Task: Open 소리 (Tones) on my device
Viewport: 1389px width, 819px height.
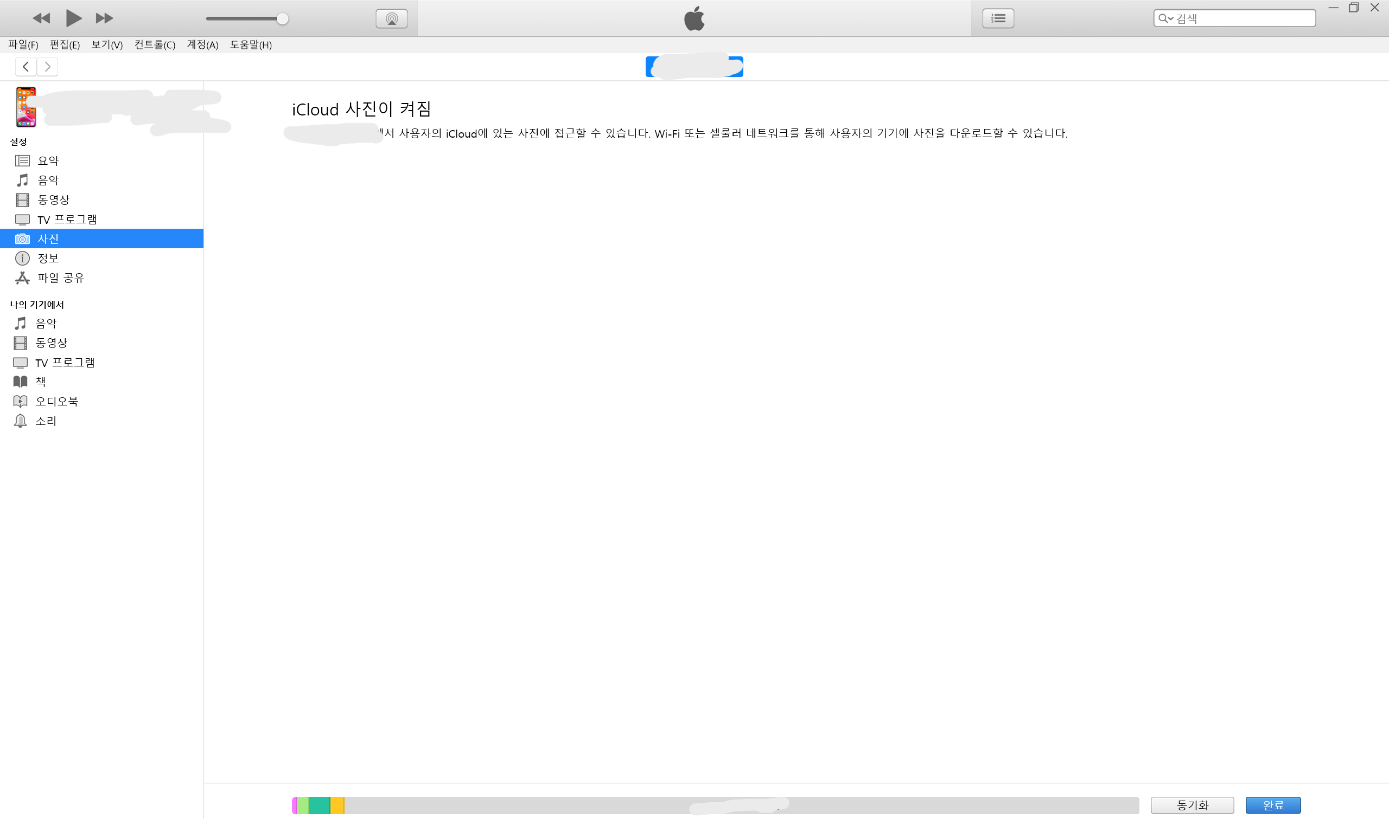Action: 46,421
